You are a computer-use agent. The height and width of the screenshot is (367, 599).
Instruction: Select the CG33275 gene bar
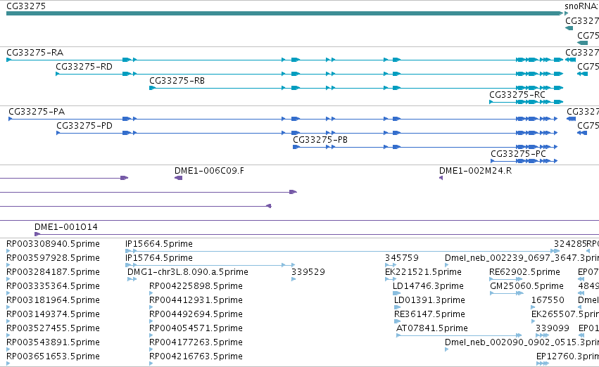[x=284, y=13]
